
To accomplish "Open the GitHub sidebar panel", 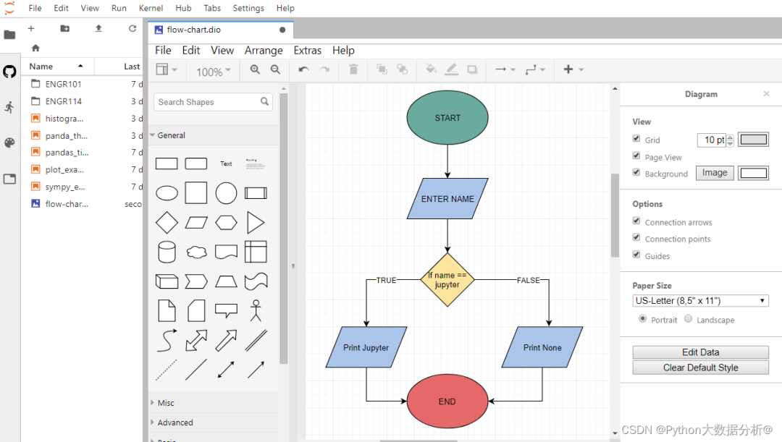I will point(9,72).
